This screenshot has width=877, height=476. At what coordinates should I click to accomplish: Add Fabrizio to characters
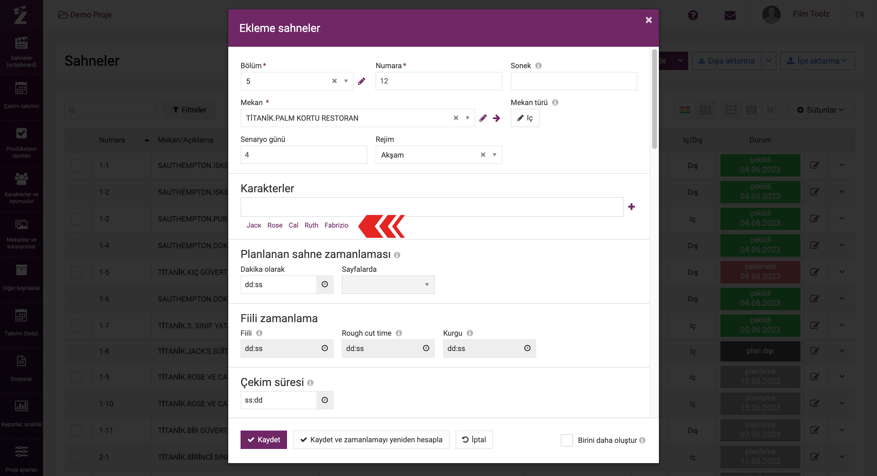tap(336, 225)
